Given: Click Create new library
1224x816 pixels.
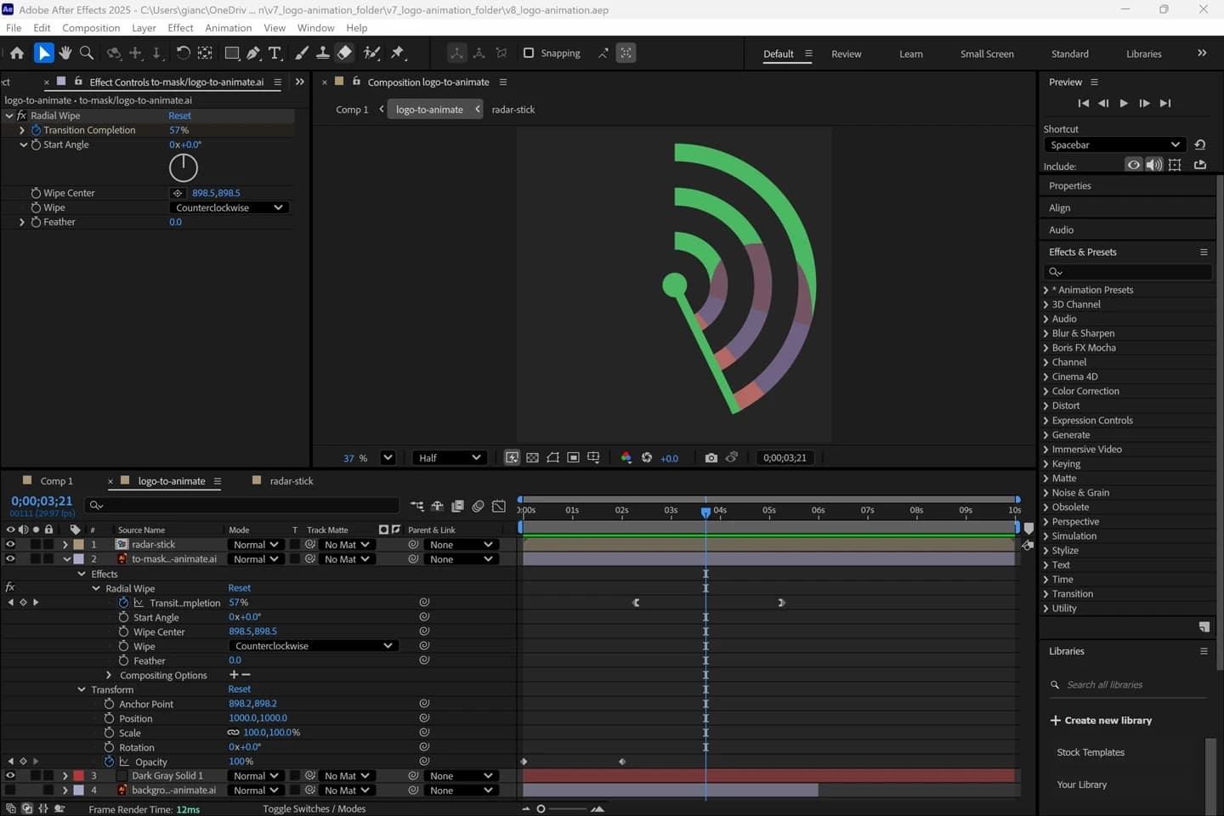Looking at the screenshot, I should coord(1101,720).
